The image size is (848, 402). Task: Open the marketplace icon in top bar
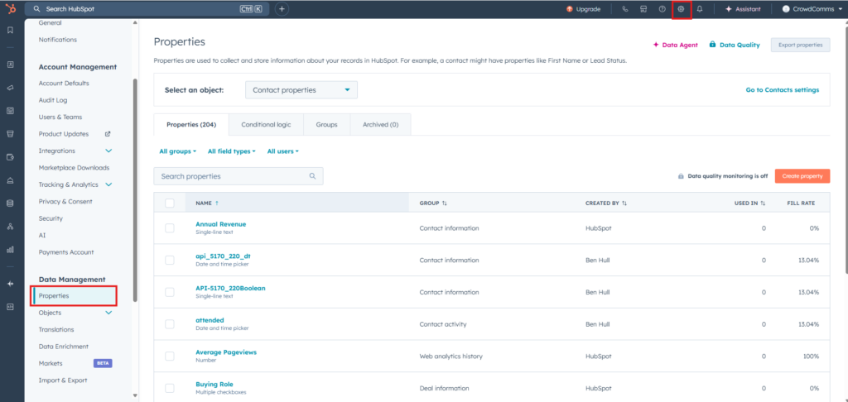coord(643,9)
